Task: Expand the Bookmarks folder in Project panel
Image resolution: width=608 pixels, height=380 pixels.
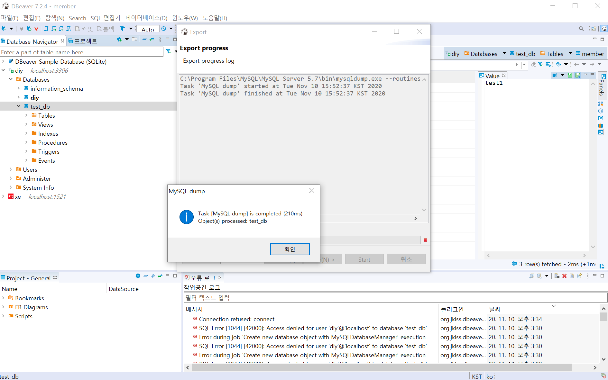Action: [3, 298]
